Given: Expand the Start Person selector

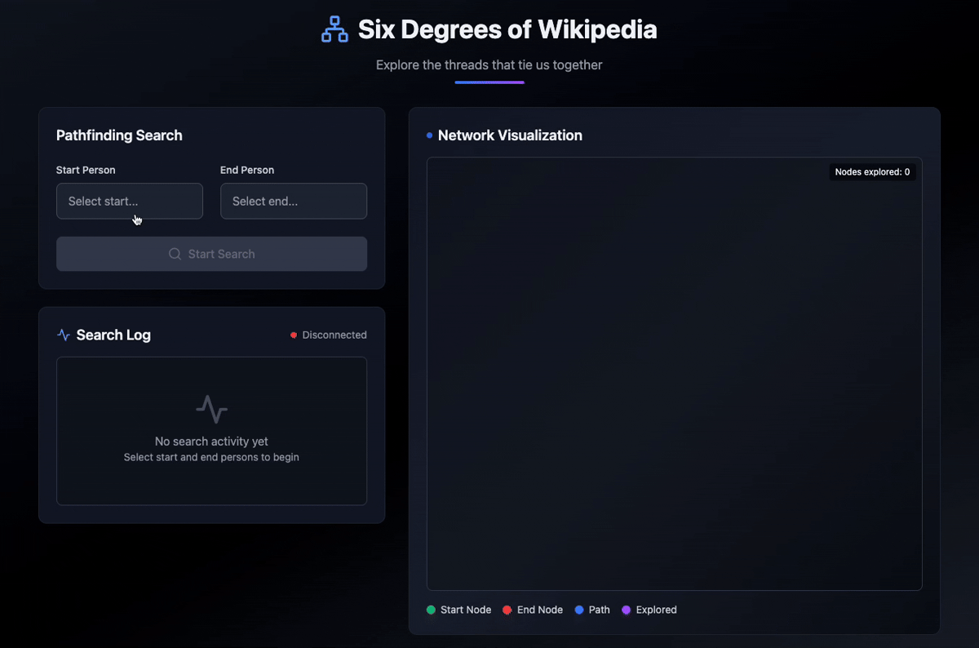Looking at the screenshot, I should 129,201.
